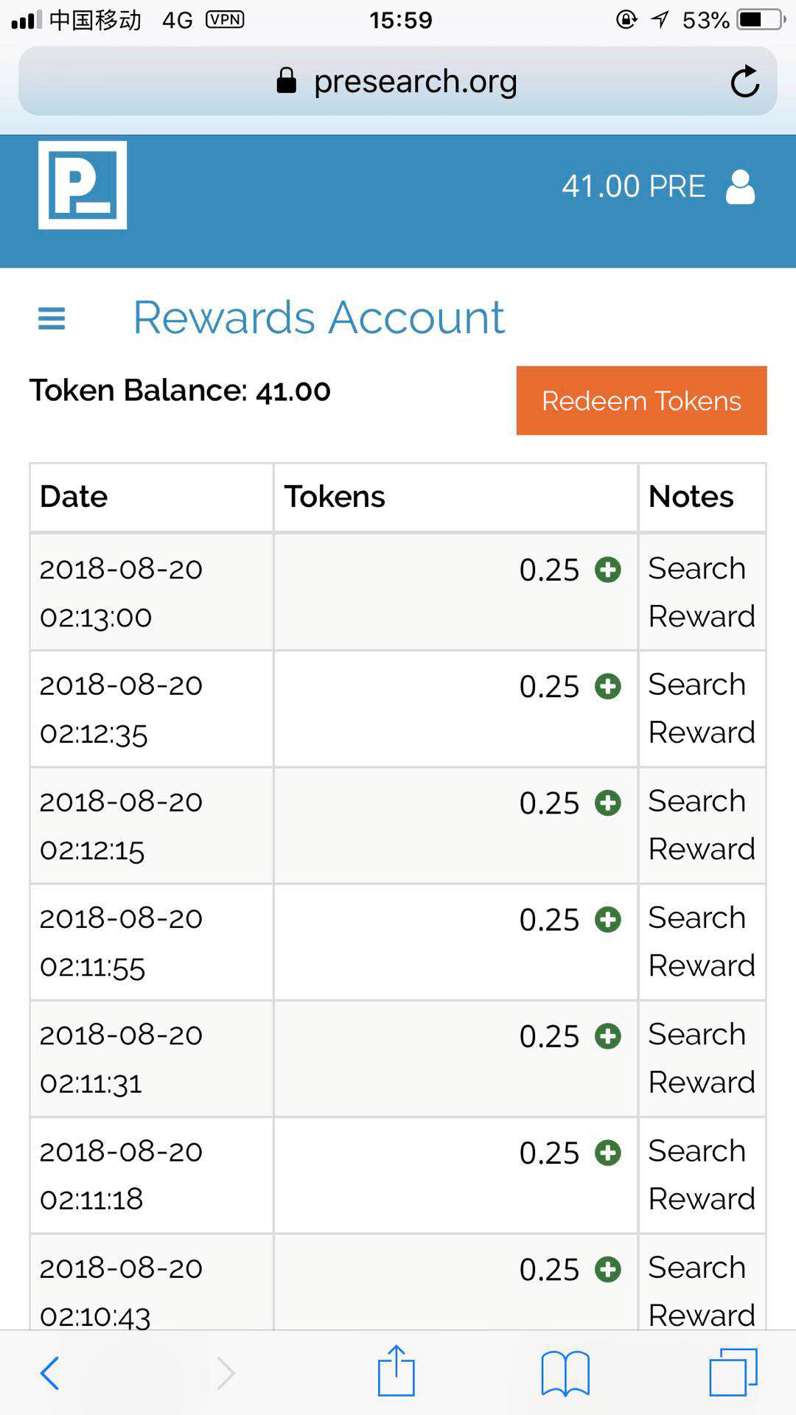This screenshot has height=1415, width=796.
Task: Open the Safari share sheet
Action: tap(397, 1371)
